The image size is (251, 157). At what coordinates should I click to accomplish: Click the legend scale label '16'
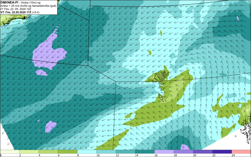[x=156, y=155]
